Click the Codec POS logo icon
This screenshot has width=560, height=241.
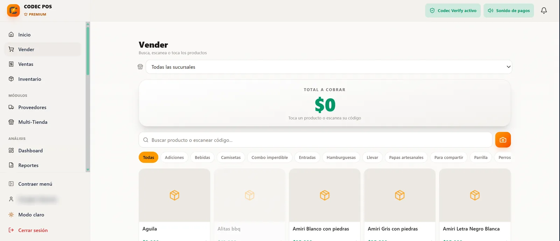click(x=13, y=10)
